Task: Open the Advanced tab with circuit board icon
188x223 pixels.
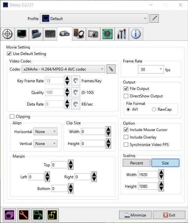Action: tap(107, 34)
